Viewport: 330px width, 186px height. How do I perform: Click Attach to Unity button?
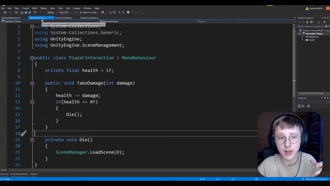(x=88, y=12)
